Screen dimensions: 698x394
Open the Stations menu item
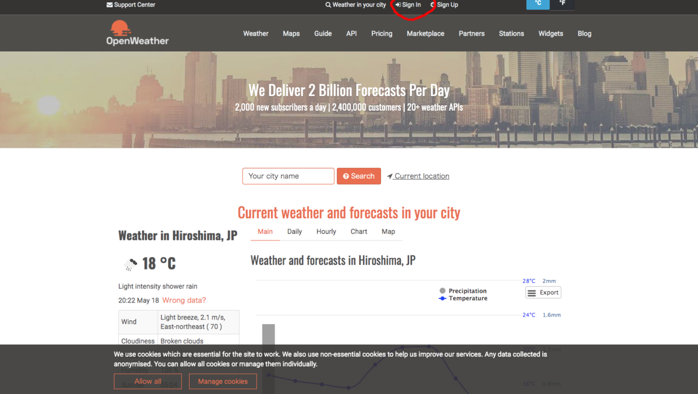pyautogui.click(x=511, y=34)
